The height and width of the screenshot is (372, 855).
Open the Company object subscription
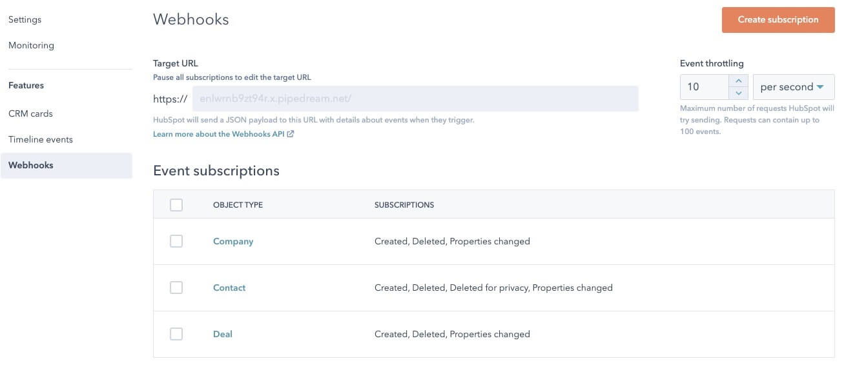(x=233, y=240)
